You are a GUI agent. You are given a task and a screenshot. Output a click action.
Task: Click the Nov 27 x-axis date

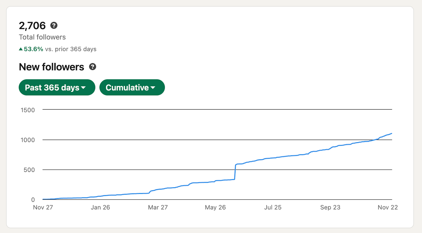[x=43, y=207]
